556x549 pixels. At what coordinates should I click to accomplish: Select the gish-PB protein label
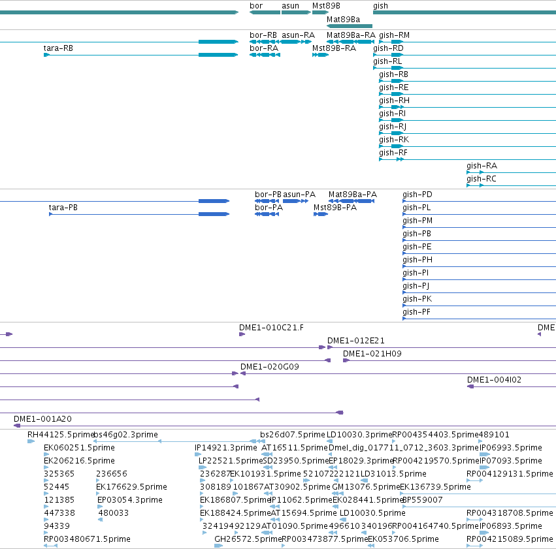coord(417,234)
